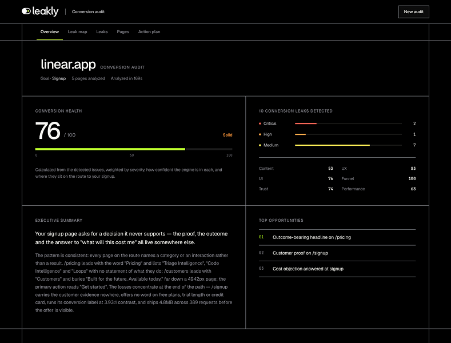Screen dimensions: 451x343
Task: Click the Critical leaks red bar
Action: pos(306,123)
